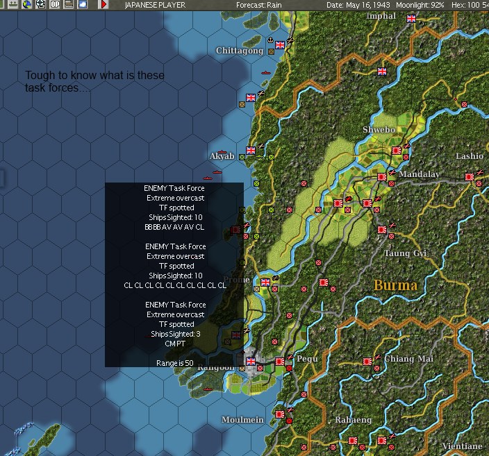Click the 'Vientiane' city label
The image size is (489, 456).
(463, 446)
